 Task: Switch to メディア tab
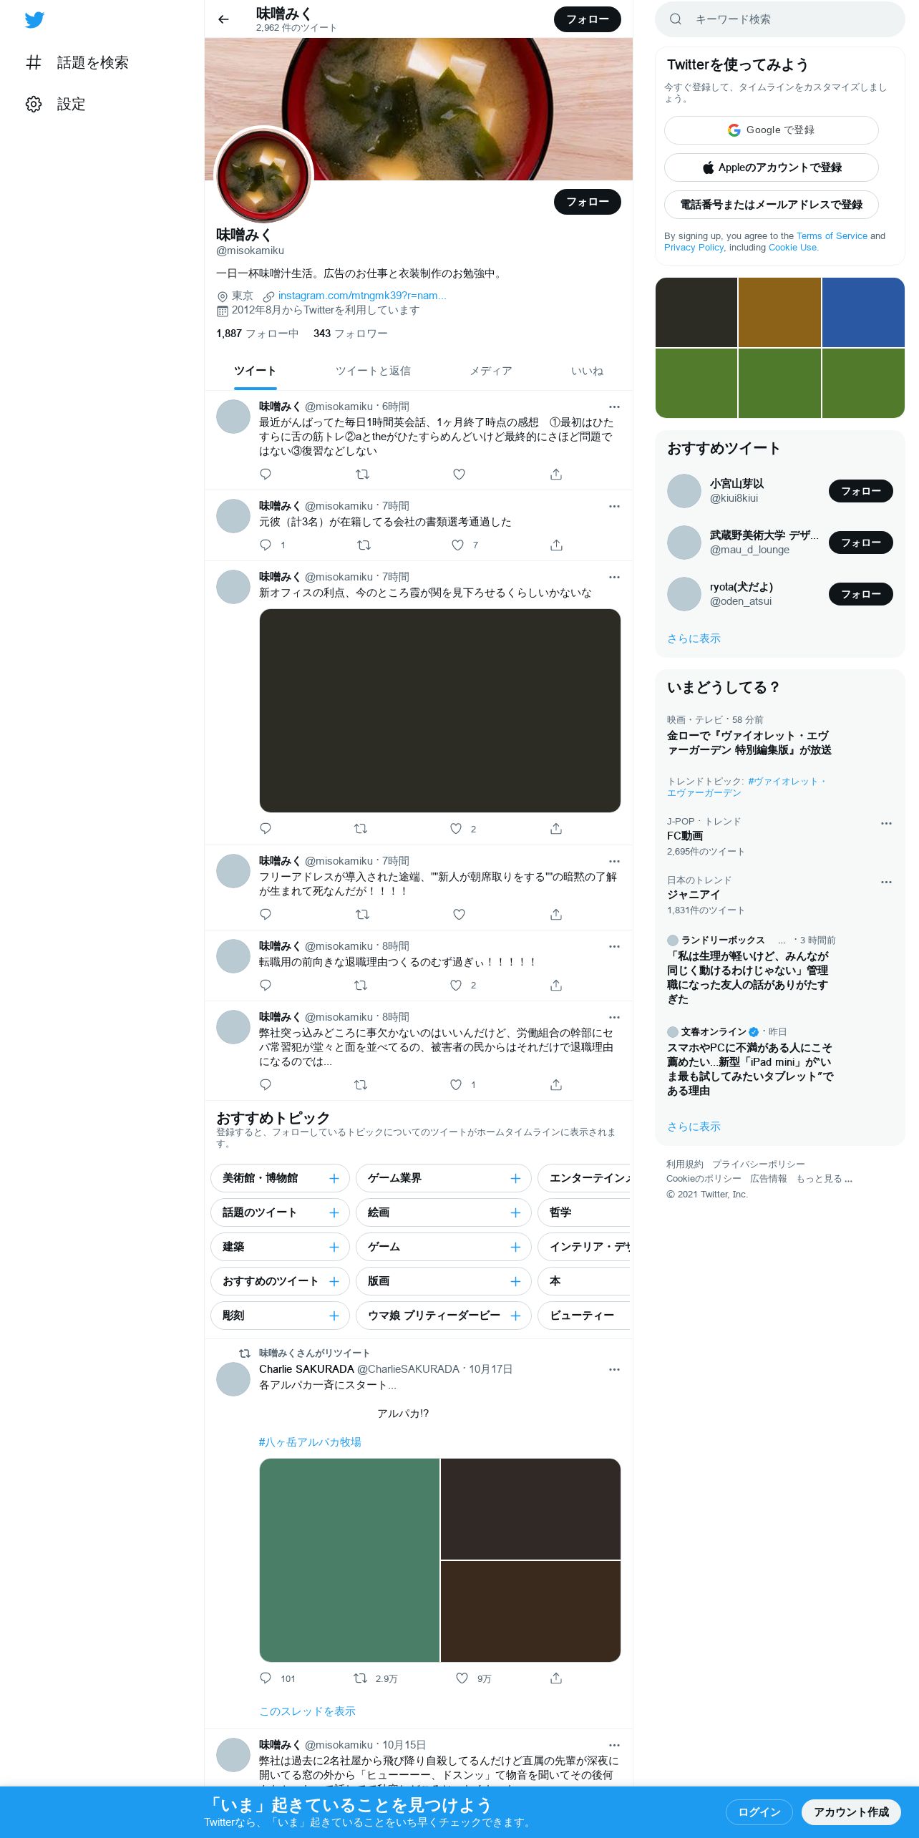point(490,371)
